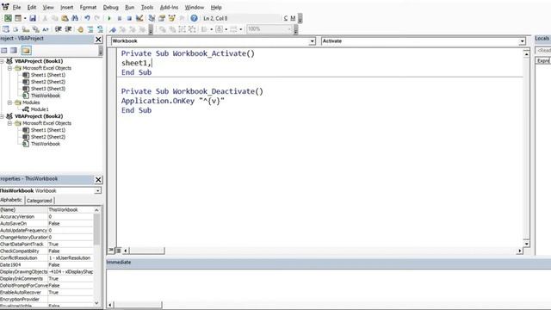Click the View Microsoft Excel icon
Screen dimensions: 551x310
tap(8, 18)
